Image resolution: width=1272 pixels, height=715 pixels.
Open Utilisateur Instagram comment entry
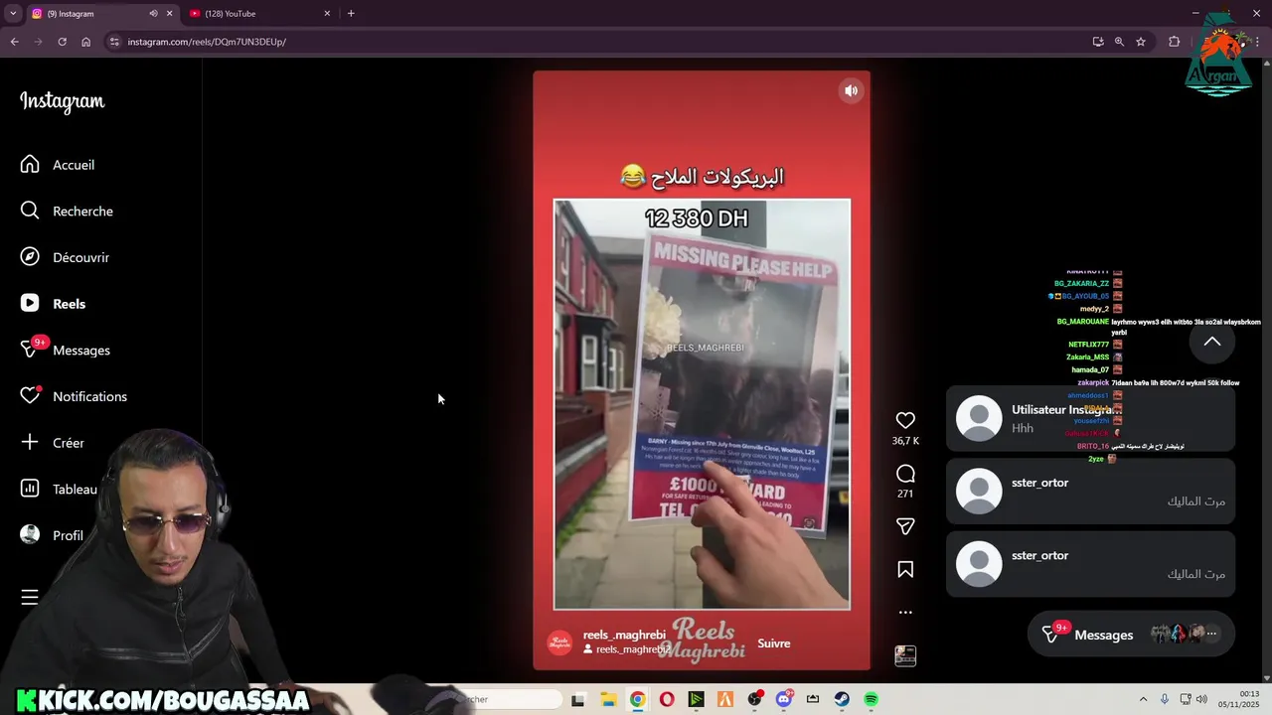(1090, 418)
